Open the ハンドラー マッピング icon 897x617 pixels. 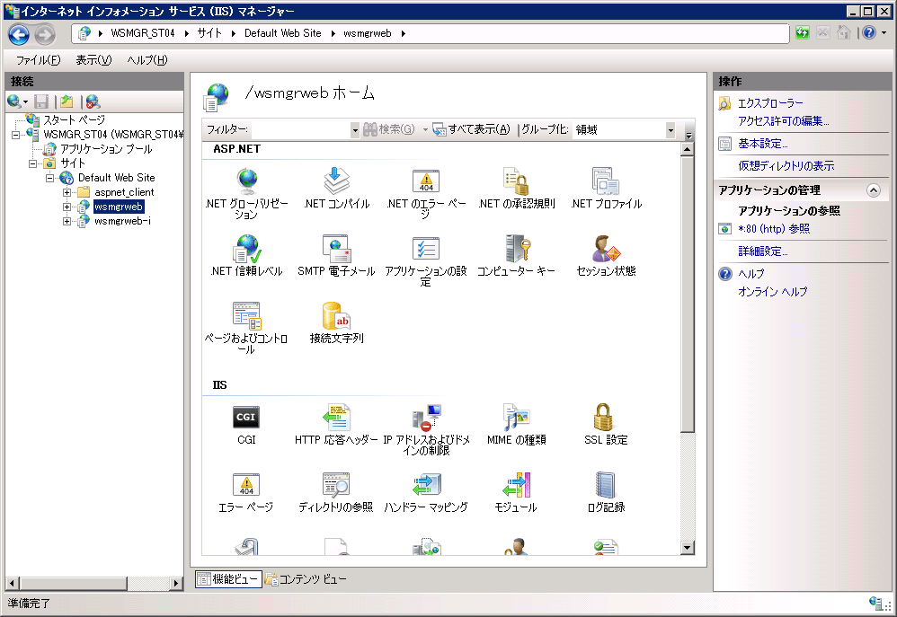click(x=425, y=486)
